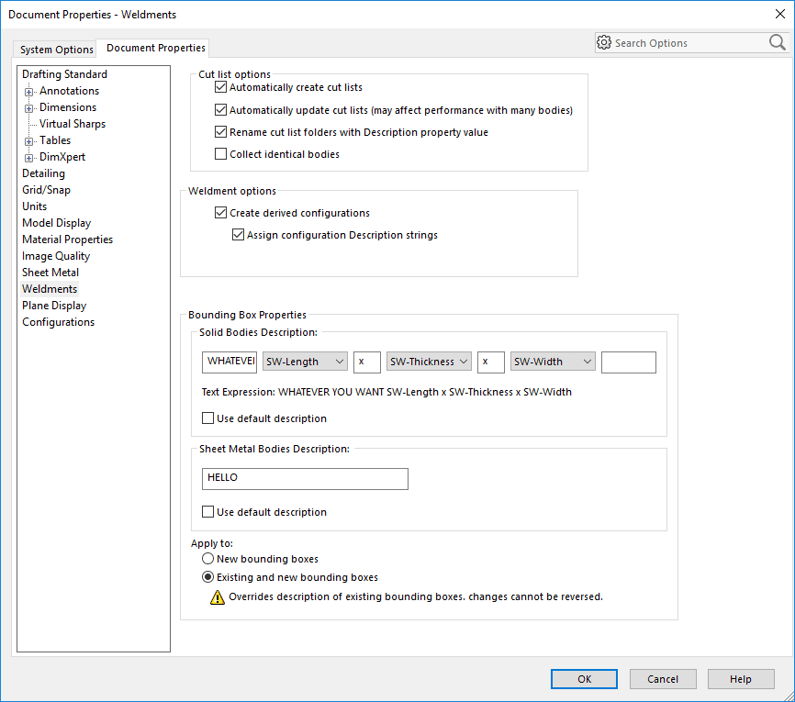The height and width of the screenshot is (702, 795).
Task: Select Tables label in the tree
Action: (55, 140)
